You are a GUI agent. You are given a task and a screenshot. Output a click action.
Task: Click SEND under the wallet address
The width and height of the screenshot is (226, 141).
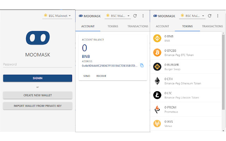(87, 76)
